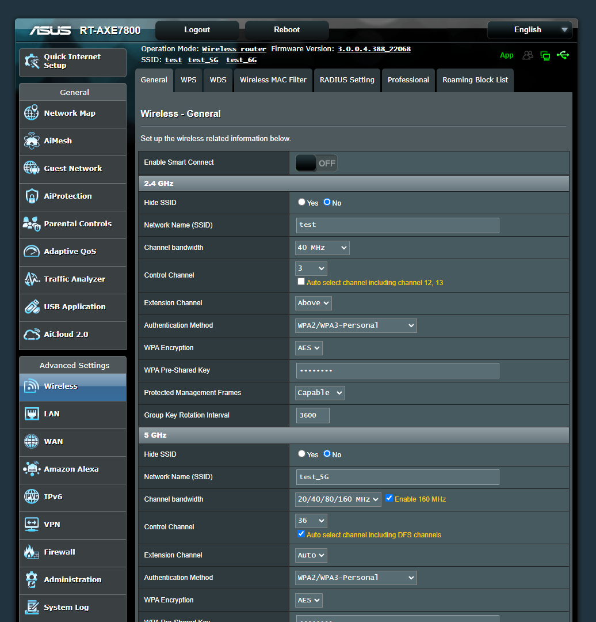Image resolution: width=596 pixels, height=622 pixels.
Task: Click the AiCloud 2.0 cloud icon
Action: (x=32, y=335)
